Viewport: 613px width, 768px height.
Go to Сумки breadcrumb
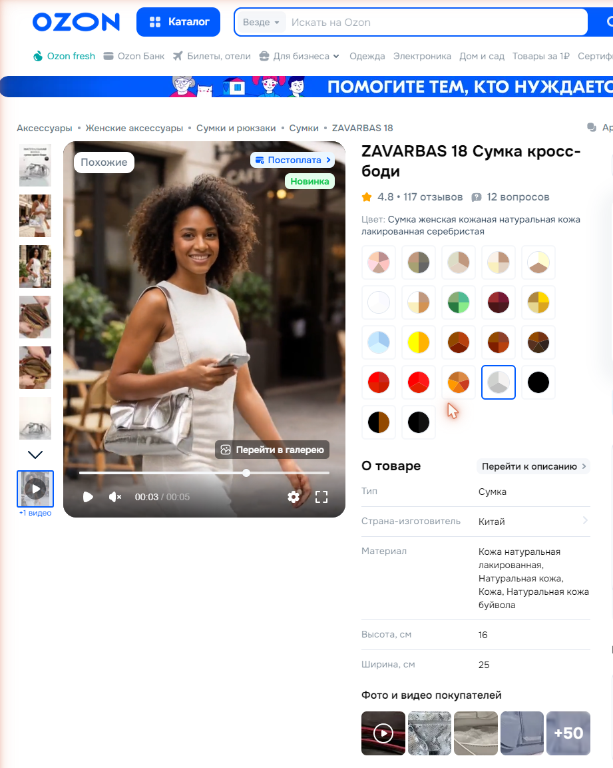304,129
